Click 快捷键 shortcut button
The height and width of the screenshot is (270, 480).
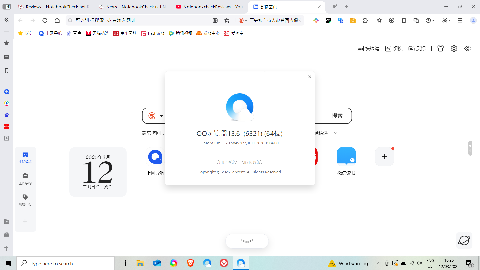coord(368,48)
